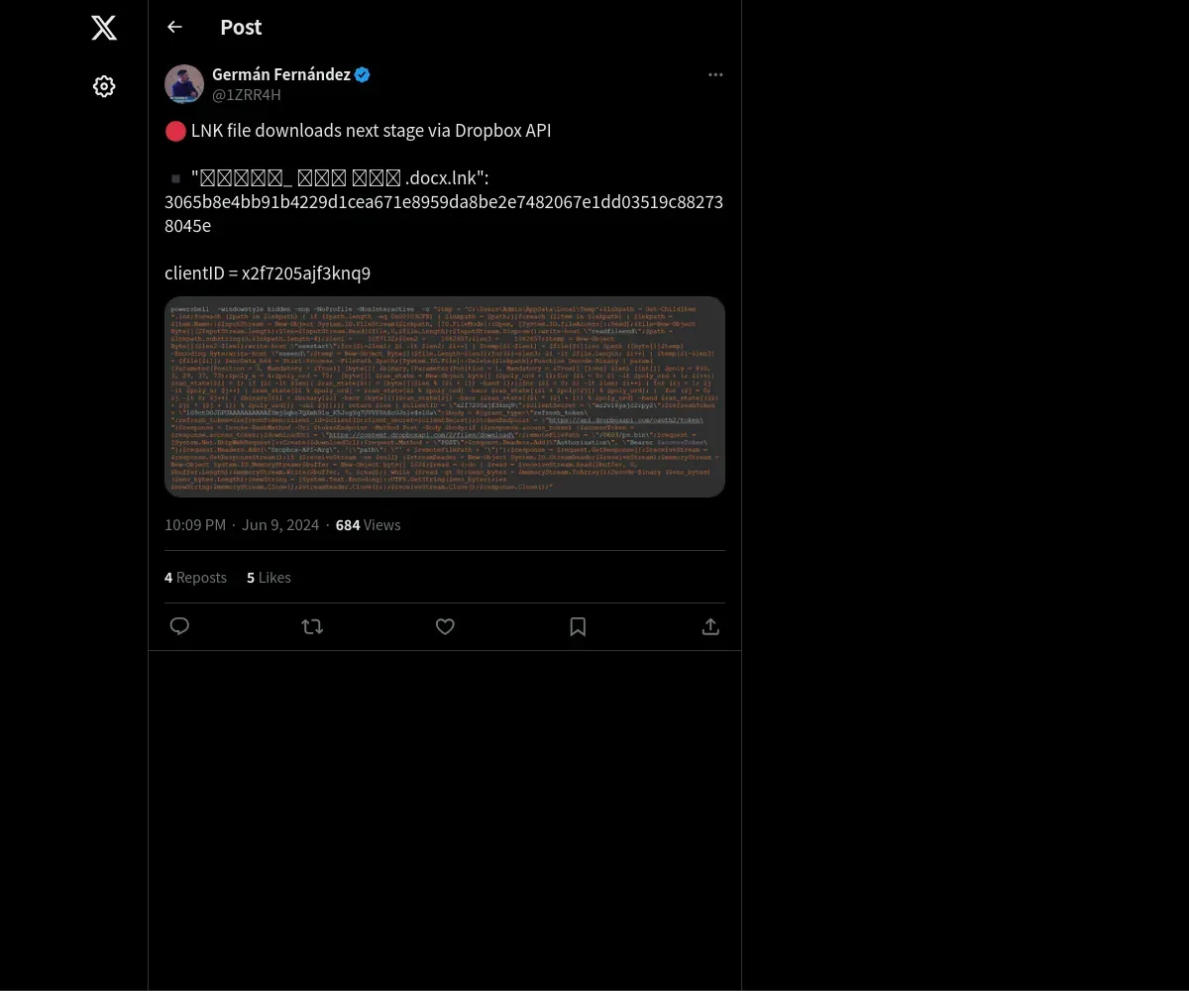Image resolution: width=1189 pixels, height=991 pixels.
Task: Open Germán Fernández's profile avatar
Action: point(184,84)
